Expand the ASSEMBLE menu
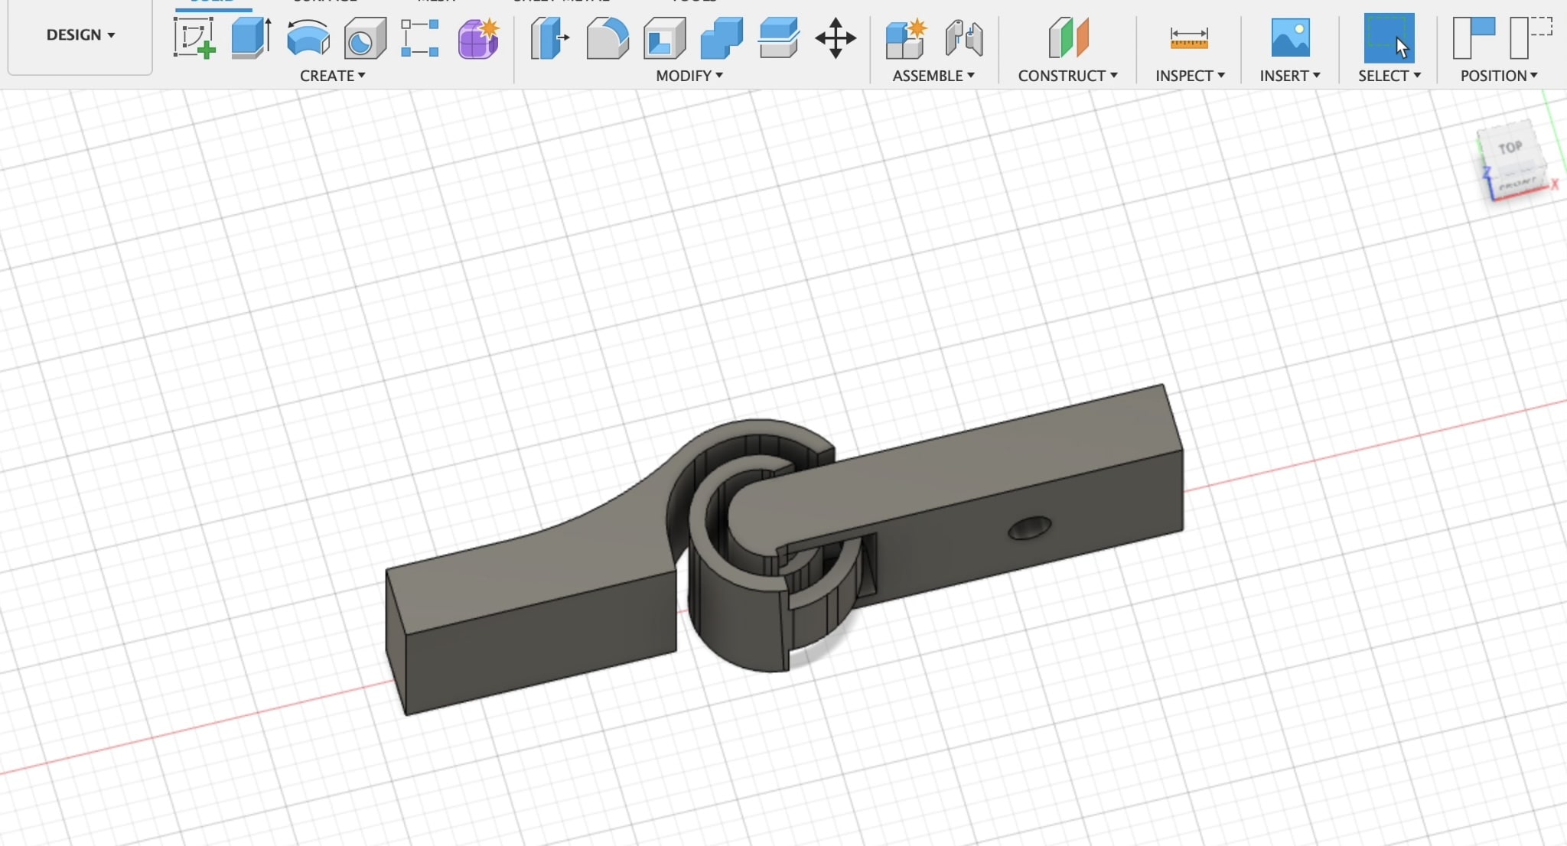1567x846 pixels. tap(933, 76)
